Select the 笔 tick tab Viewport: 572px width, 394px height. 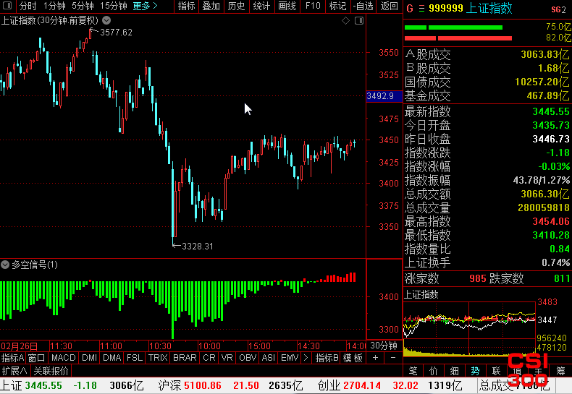(x=413, y=371)
